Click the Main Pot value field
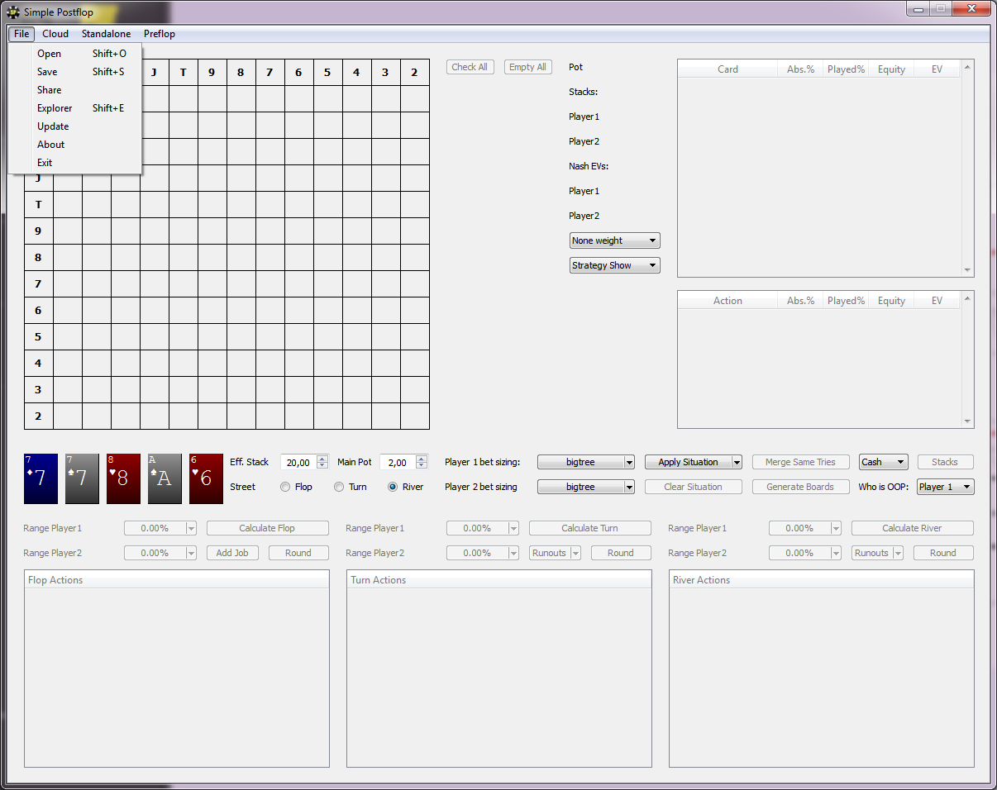The image size is (997, 790). pyautogui.click(x=398, y=463)
